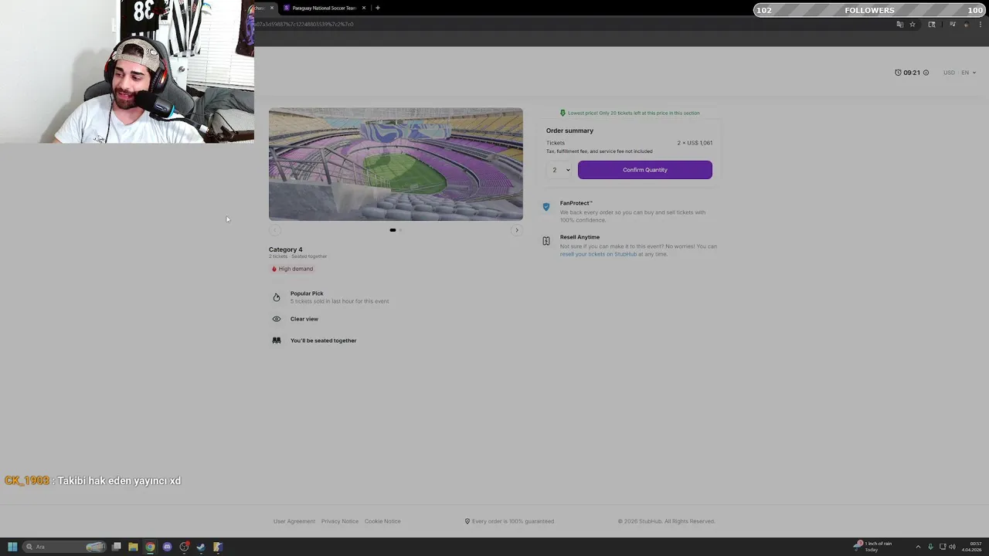Show previous stadium view image arrow
Screen dimensions: 989x556
(x=274, y=230)
